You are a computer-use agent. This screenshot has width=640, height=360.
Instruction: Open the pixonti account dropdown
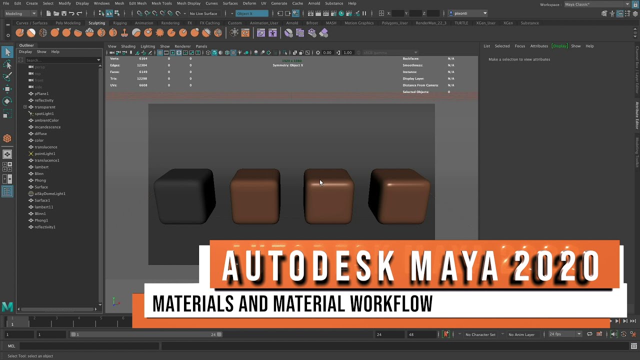(x=467, y=13)
